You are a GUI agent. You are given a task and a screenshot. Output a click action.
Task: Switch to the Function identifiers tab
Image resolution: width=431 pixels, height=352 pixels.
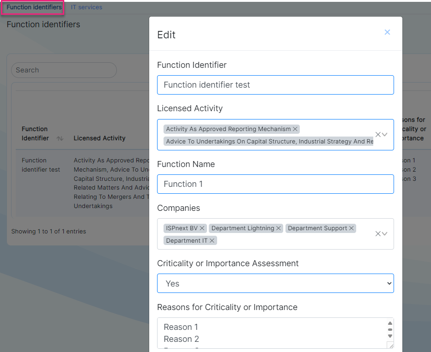tap(34, 7)
